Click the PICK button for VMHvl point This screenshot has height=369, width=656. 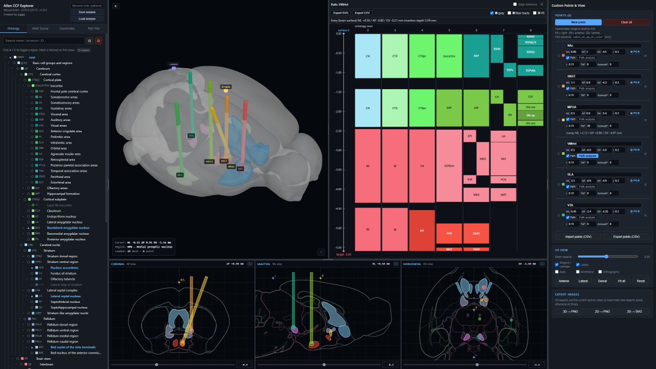[635, 150]
